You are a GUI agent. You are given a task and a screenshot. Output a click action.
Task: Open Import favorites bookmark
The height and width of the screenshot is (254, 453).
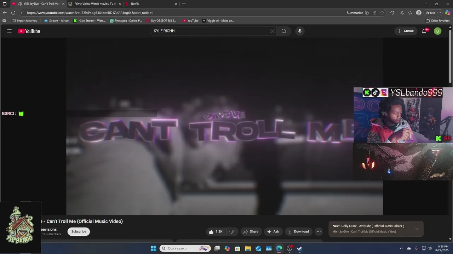click(24, 21)
